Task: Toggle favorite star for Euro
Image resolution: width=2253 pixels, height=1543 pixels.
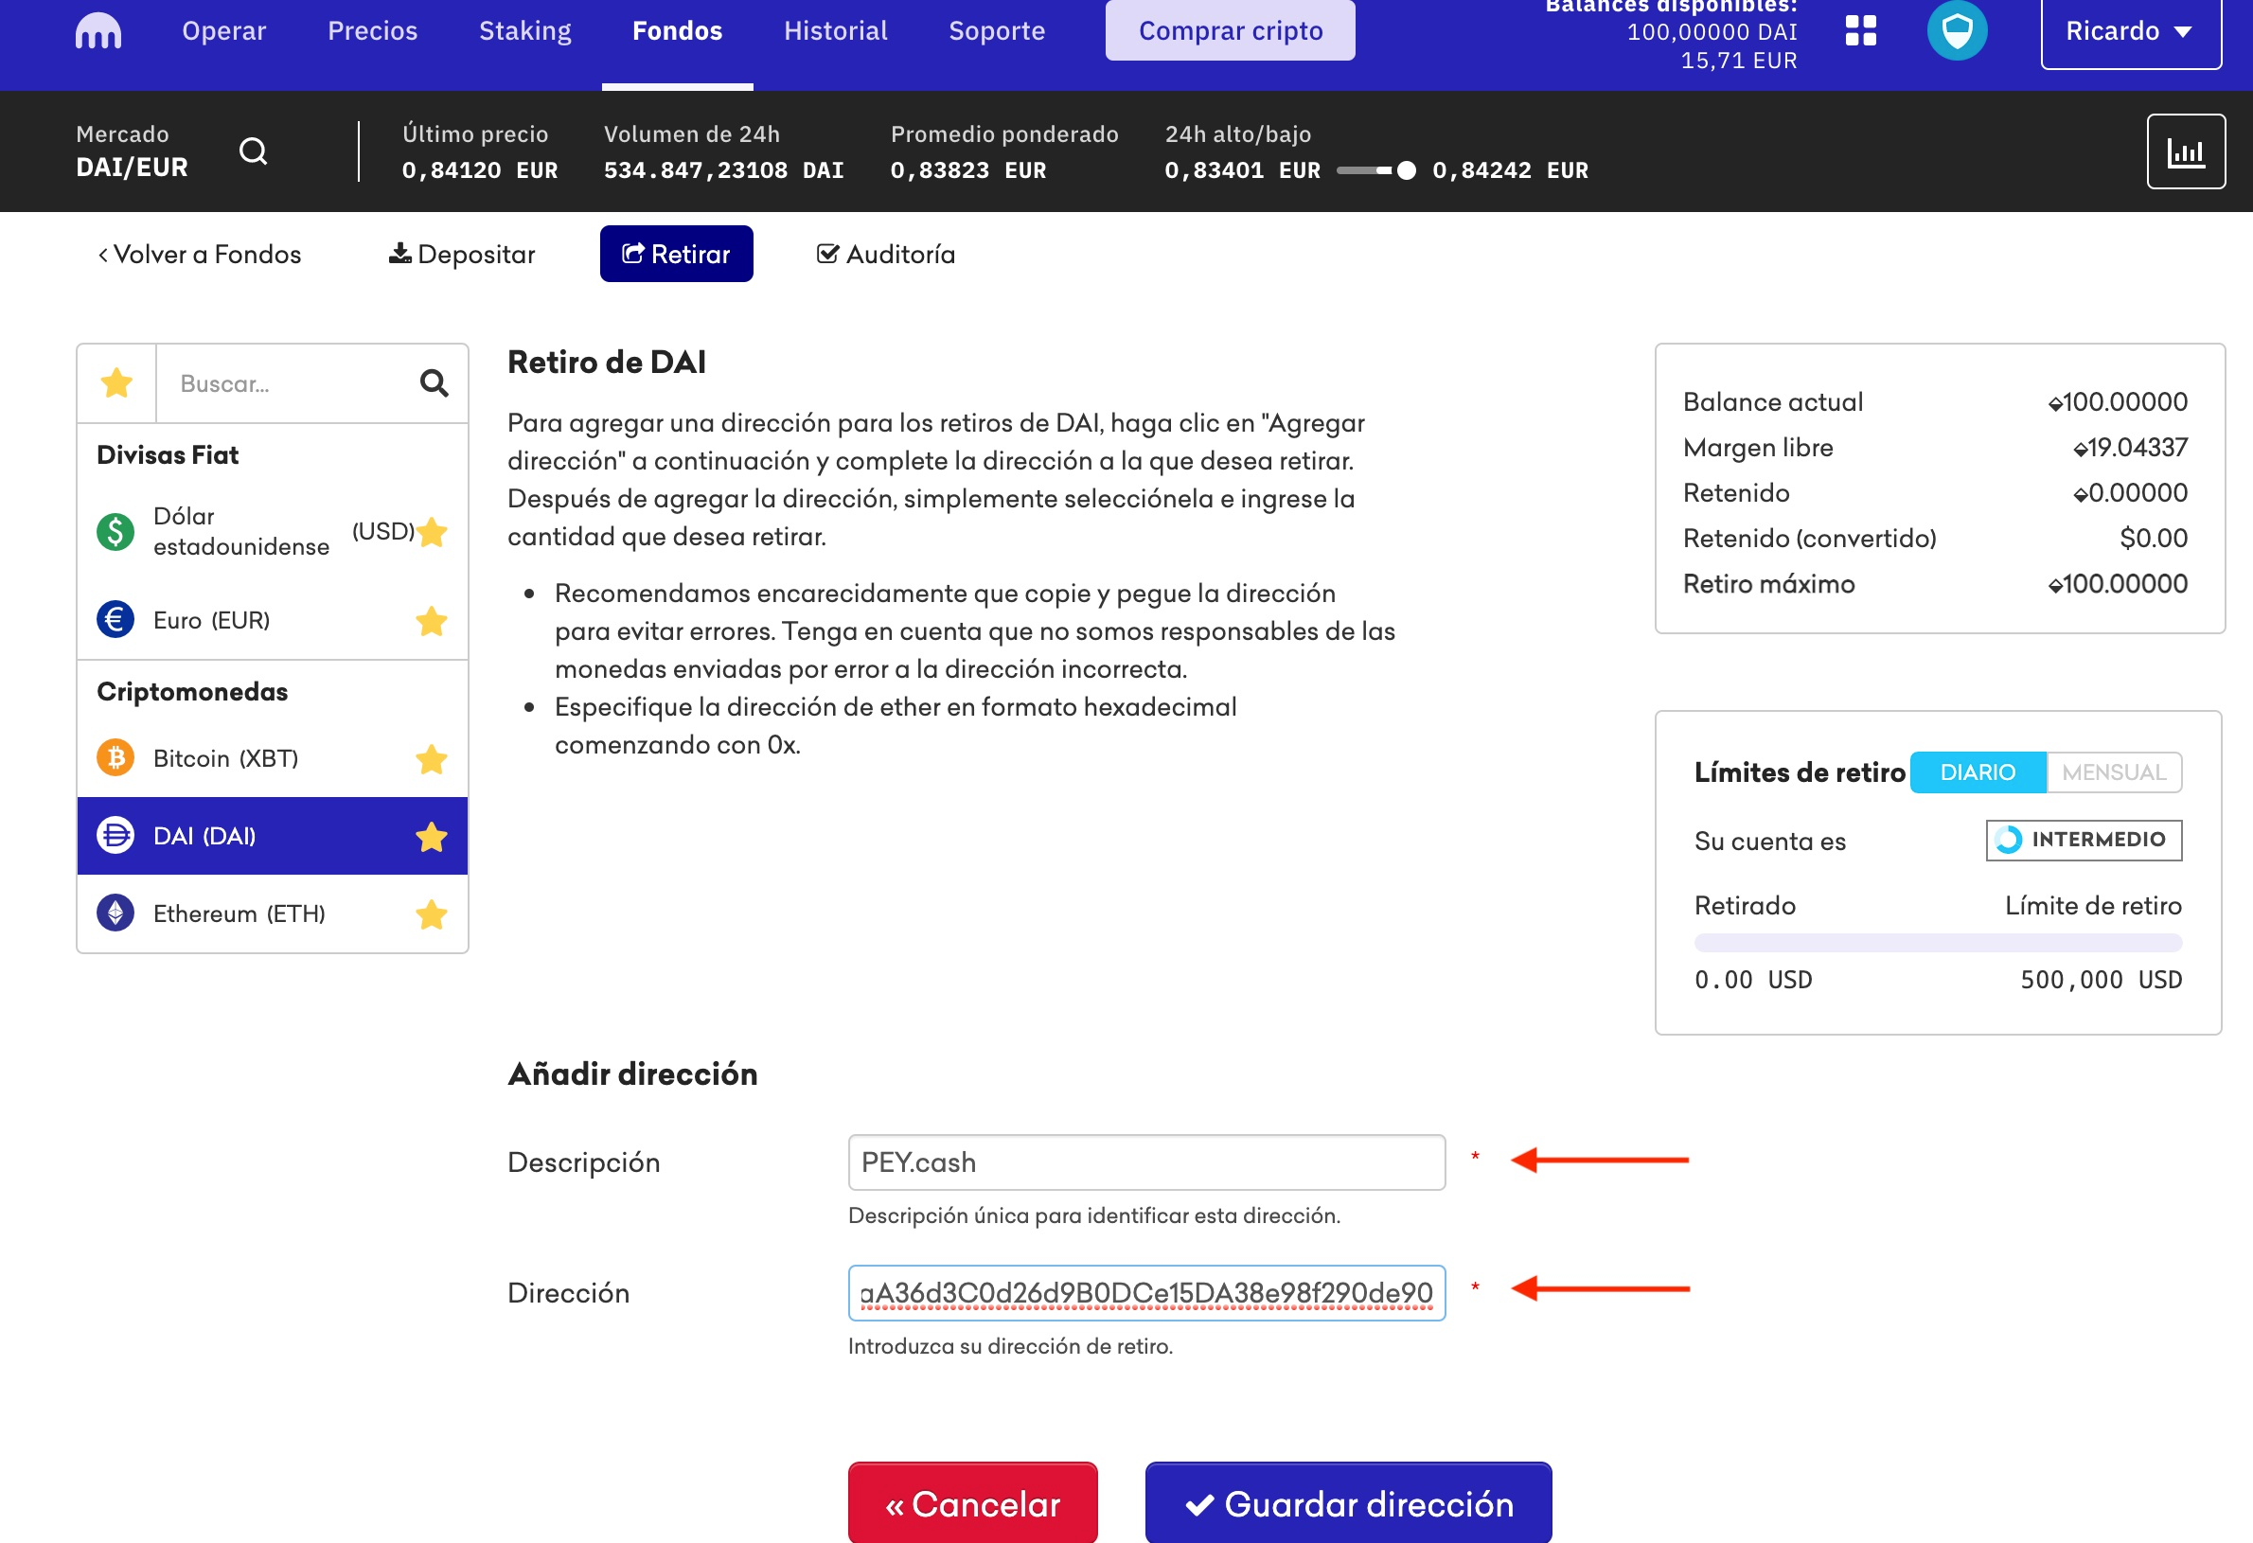Action: [x=432, y=620]
